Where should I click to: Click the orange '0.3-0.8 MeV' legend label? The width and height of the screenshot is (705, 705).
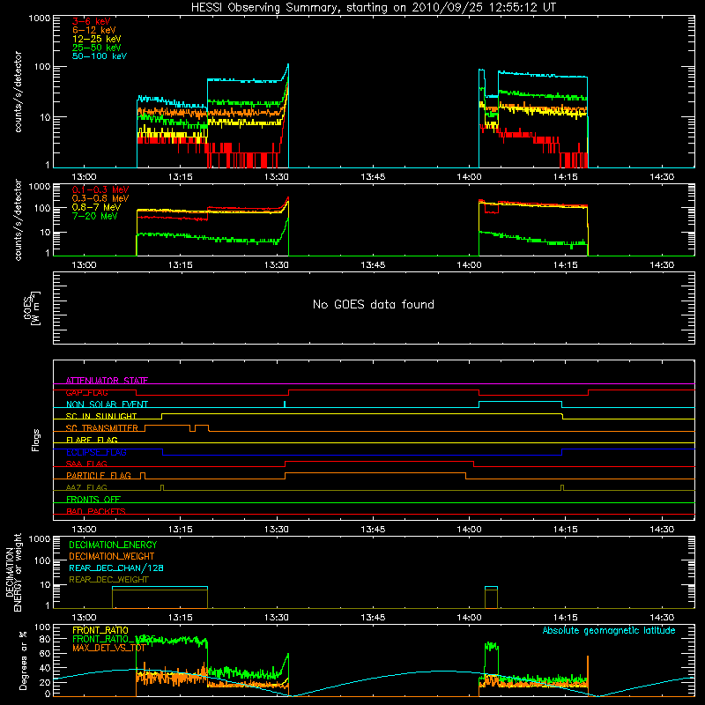(x=100, y=198)
